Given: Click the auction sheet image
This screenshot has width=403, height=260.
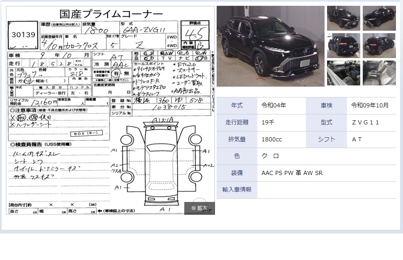Looking at the screenshot, I should 110,110.
